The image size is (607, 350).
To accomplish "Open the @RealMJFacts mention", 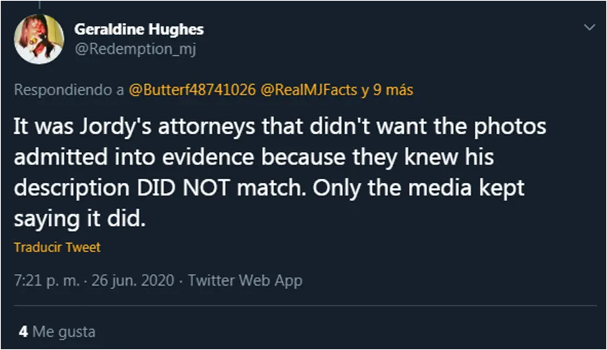I will click(309, 90).
